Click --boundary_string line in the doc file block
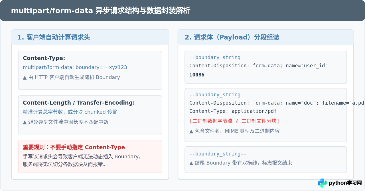The width and height of the screenshot is (365, 191). point(215,95)
